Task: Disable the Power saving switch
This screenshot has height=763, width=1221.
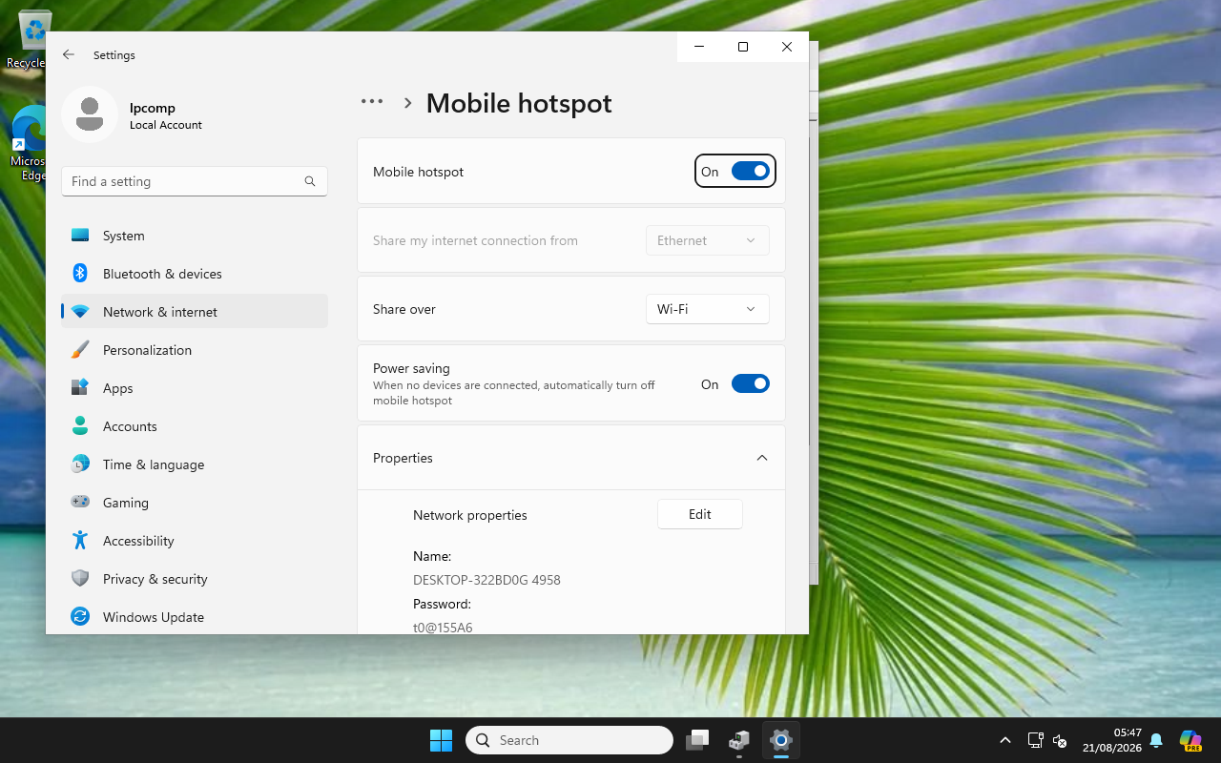Action: (x=751, y=383)
